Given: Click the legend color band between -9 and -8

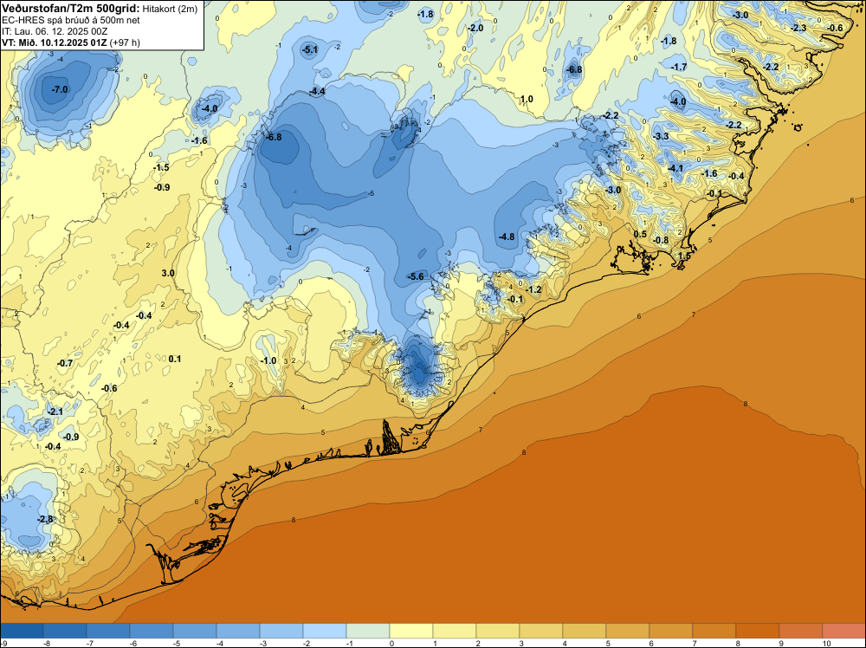Looking at the screenshot, I should [22, 631].
